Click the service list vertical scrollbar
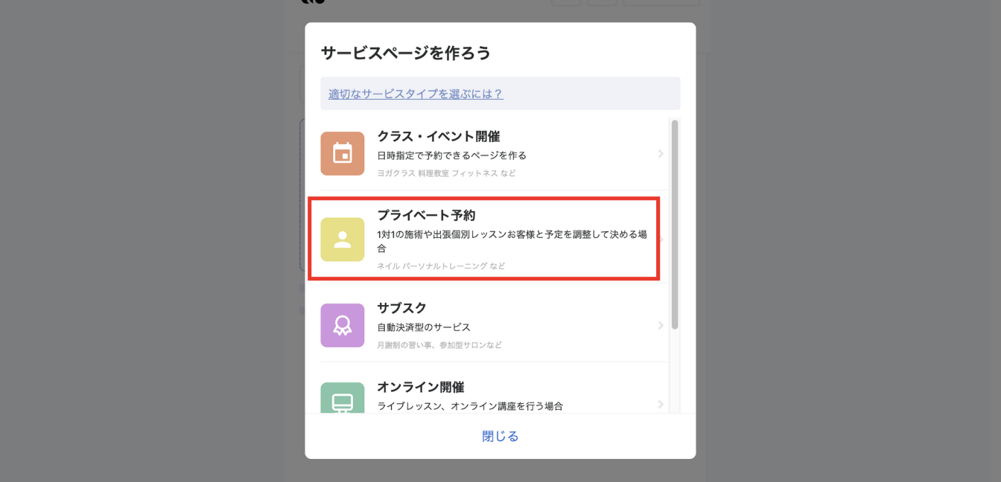The width and height of the screenshot is (1001, 482). [675, 223]
